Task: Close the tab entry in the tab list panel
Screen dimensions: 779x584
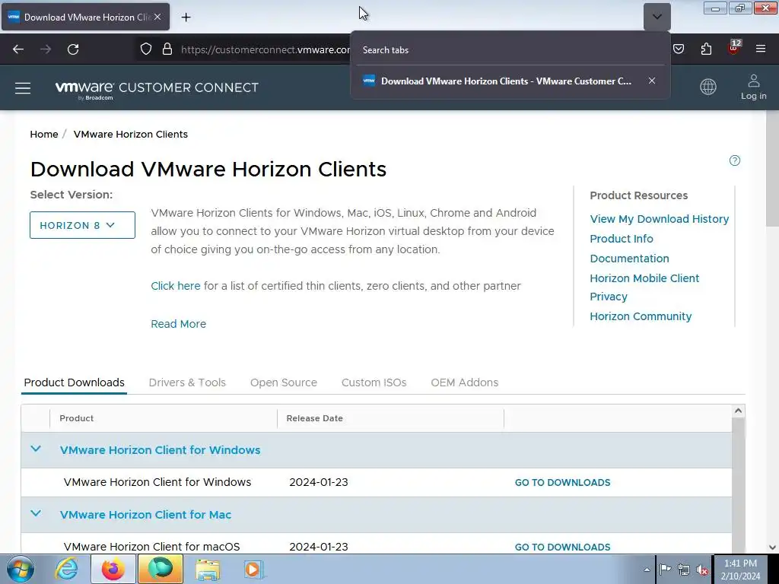Action: tap(652, 81)
